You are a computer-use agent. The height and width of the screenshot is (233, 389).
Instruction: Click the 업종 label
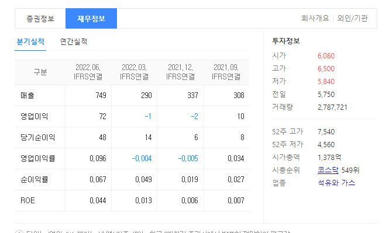279,183
